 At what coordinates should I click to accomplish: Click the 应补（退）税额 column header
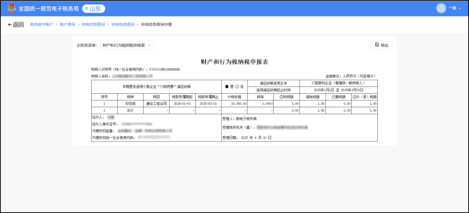click(365, 97)
